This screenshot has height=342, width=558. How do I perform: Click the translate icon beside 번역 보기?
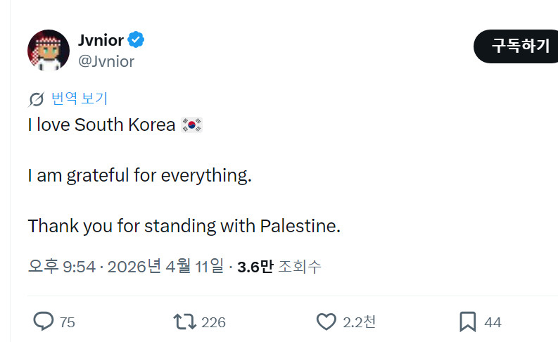tap(37, 99)
